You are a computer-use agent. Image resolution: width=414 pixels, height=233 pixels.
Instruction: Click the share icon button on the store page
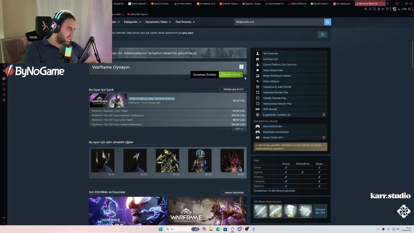[x=322, y=35]
